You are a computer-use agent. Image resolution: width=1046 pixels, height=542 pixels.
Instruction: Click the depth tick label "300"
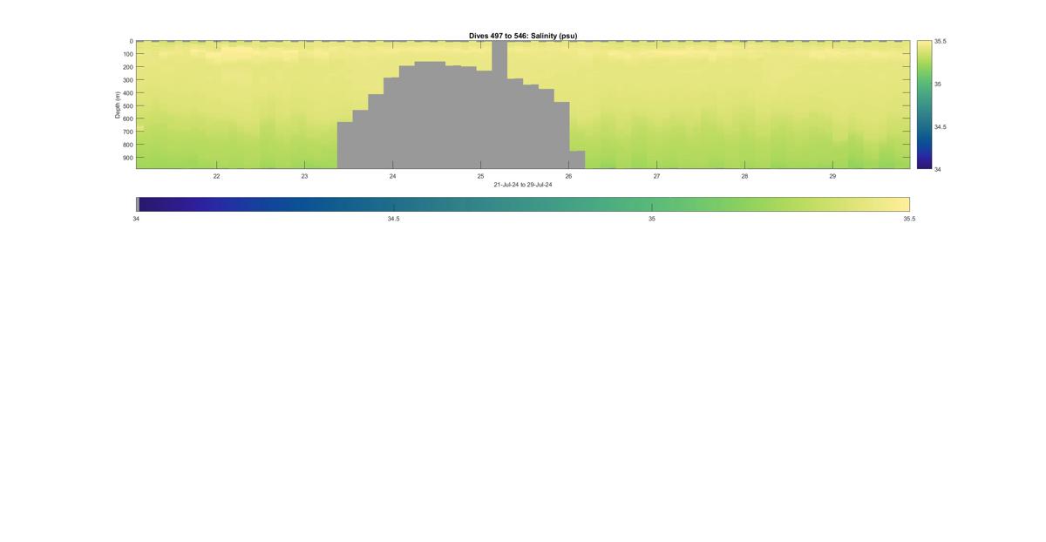pos(127,80)
